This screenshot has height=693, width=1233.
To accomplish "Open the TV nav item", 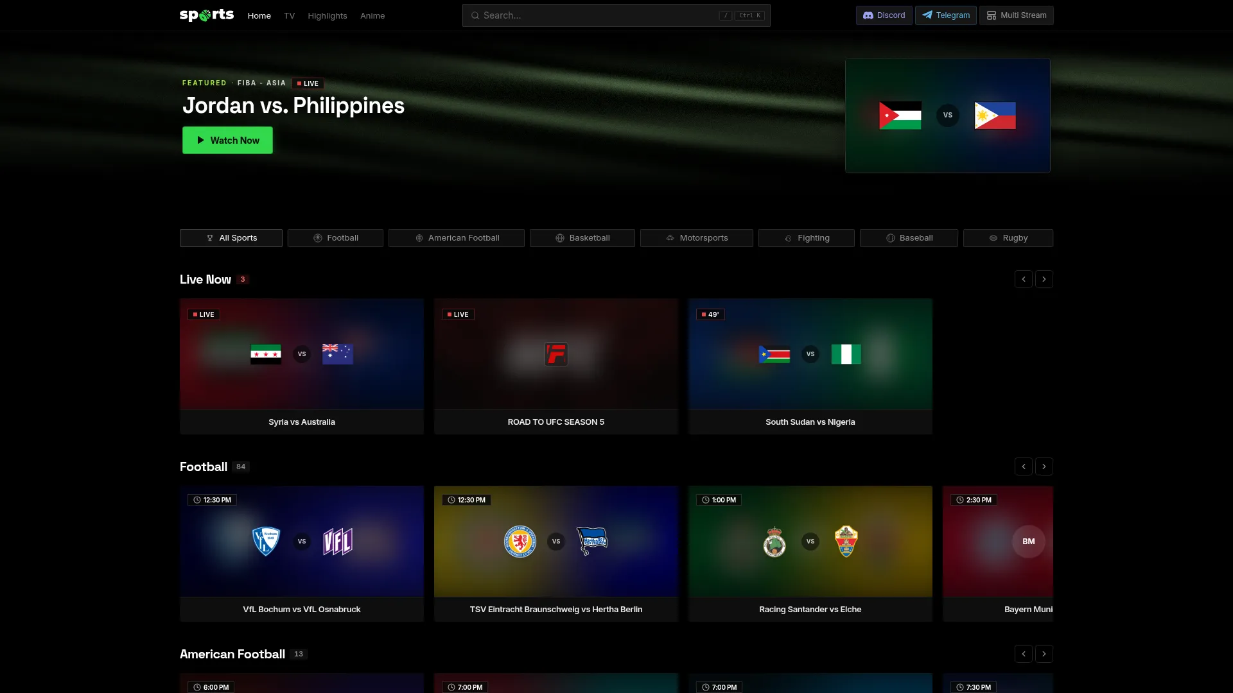I will (290, 15).
